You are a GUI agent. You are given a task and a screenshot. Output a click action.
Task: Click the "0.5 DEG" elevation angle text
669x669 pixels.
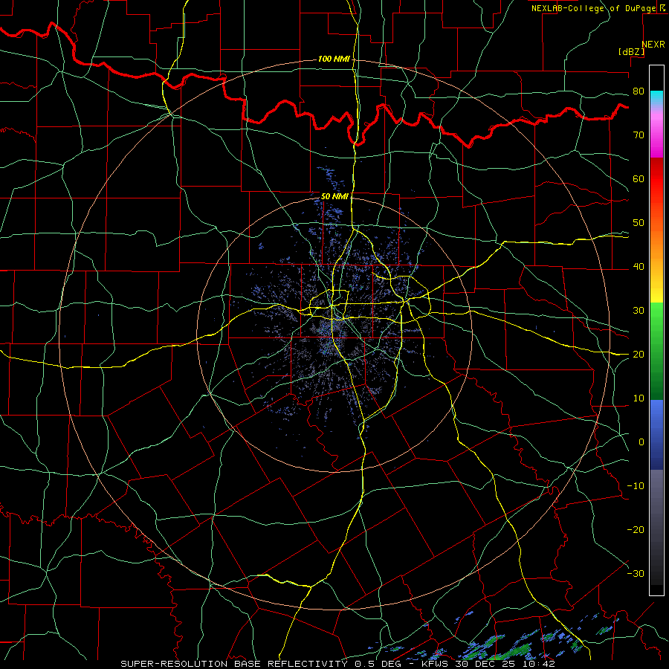pyautogui.click(x=378, y=664)
